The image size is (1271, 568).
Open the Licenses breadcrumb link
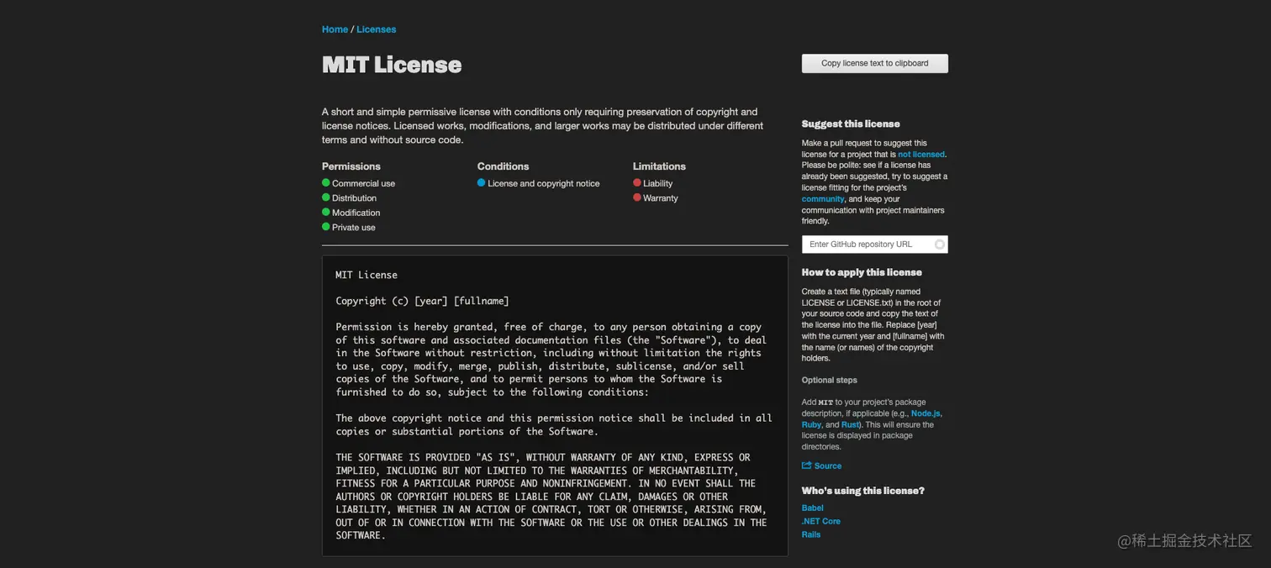[376, 29]
